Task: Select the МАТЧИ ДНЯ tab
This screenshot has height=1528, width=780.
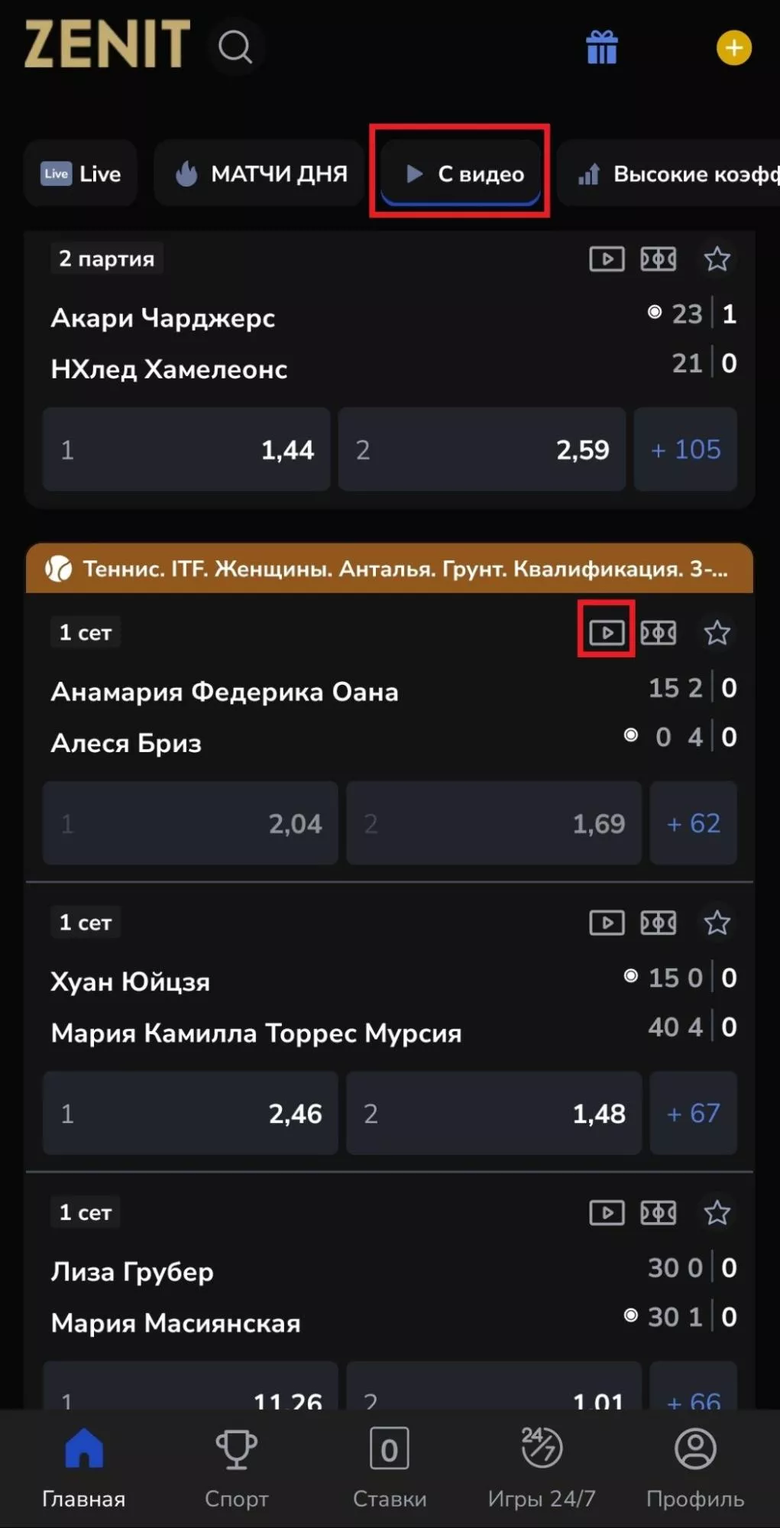Action: 261,174
